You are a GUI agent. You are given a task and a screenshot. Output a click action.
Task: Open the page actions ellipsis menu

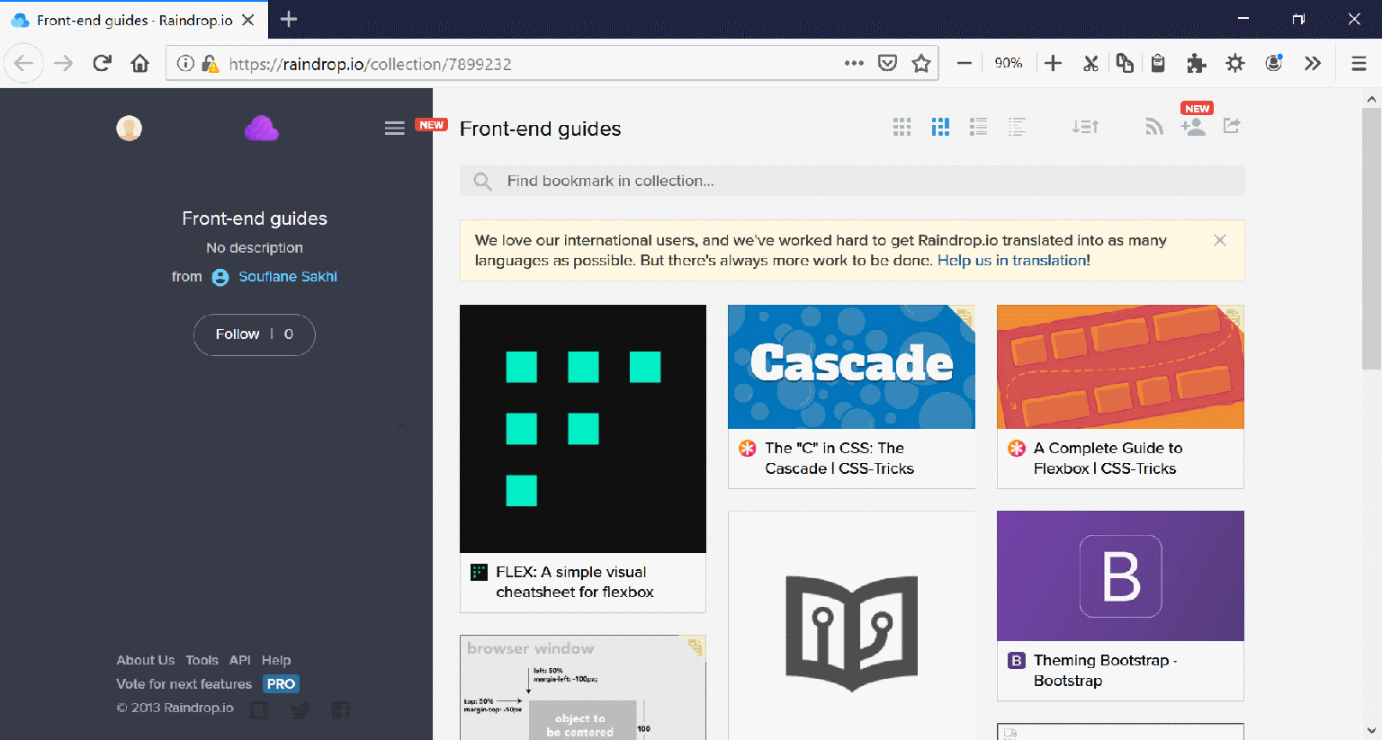(x=853, y=63)
